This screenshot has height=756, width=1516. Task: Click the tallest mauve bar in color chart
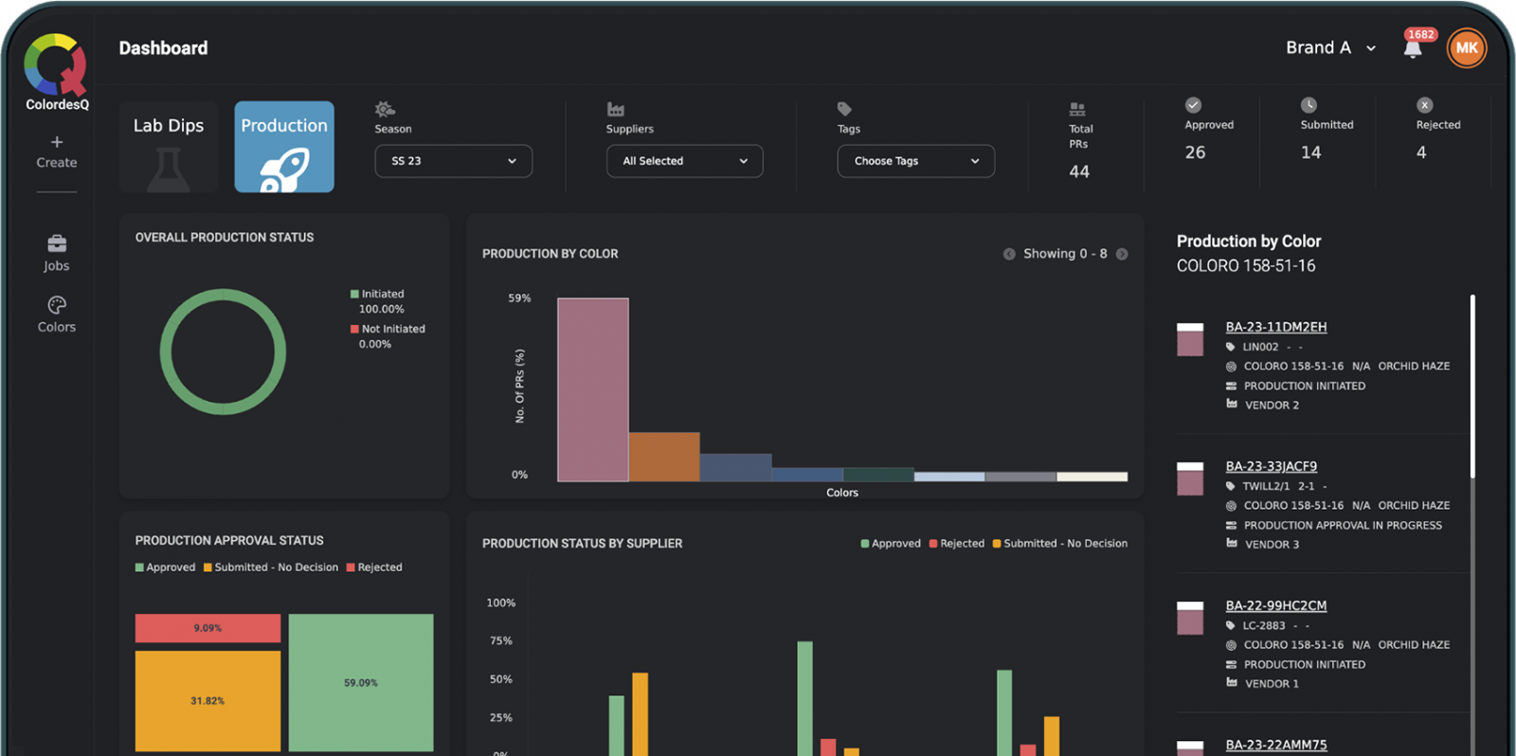pos(593,389)
